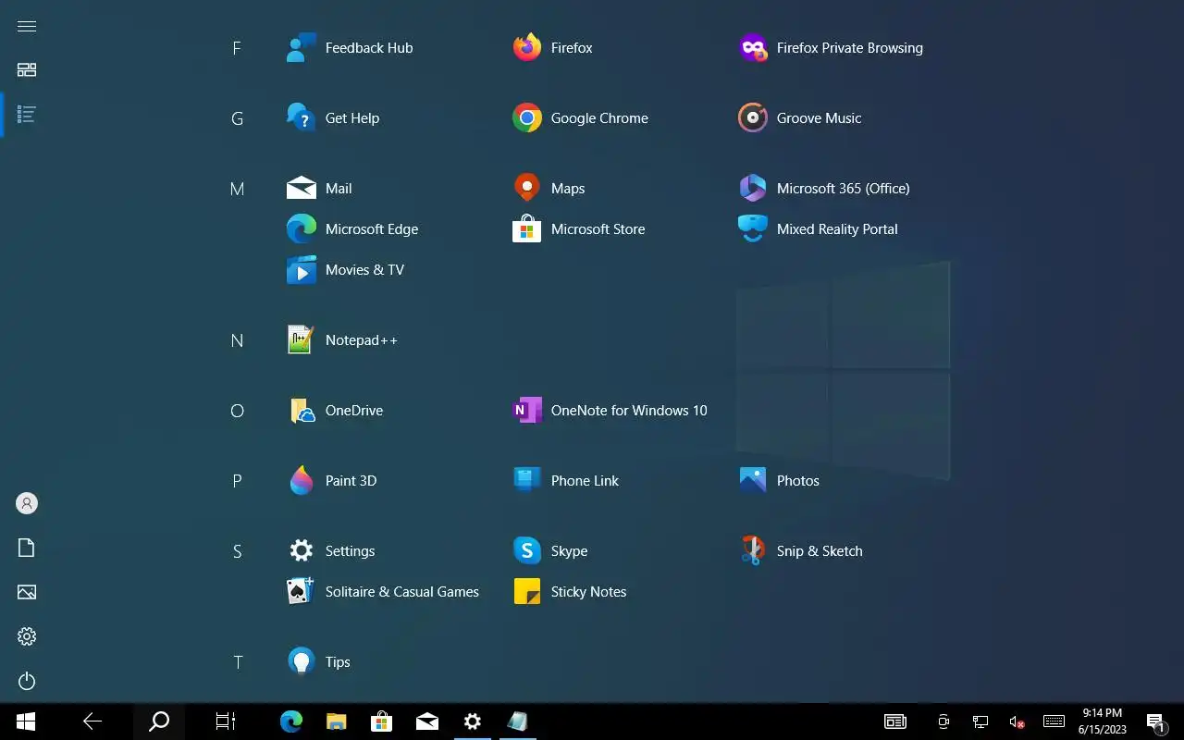Click the notepad-like app on taskbar
1184x740 pixels.
click(517, 721)
